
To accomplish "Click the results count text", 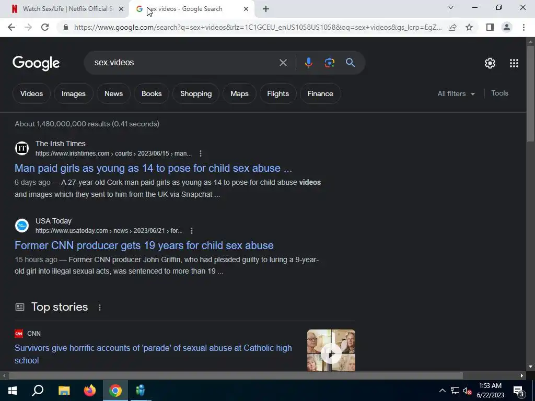I will tap(87, 124).
